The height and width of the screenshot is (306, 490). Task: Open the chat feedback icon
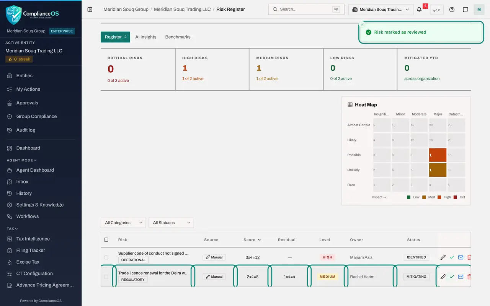coord(465,10)
